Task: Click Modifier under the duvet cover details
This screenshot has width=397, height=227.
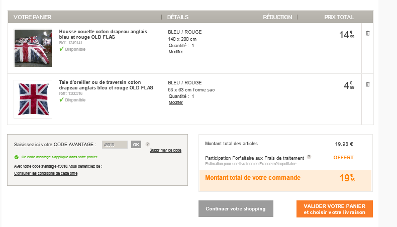Action: [x=176, y=52]
